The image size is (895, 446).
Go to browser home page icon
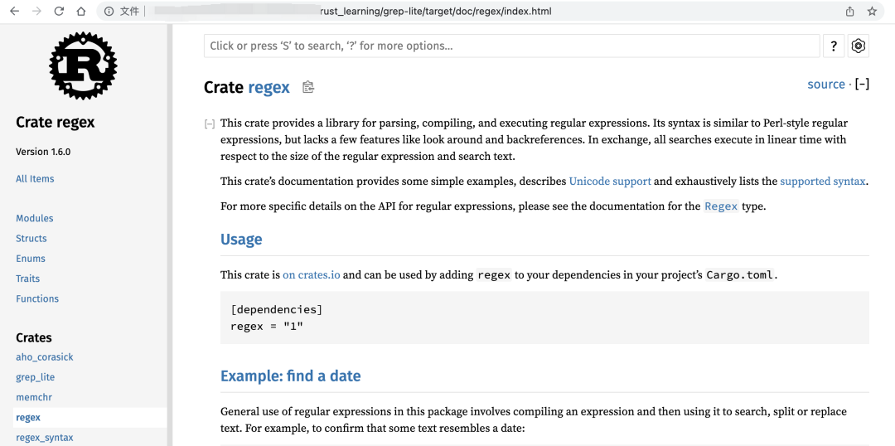(x=80, y=12)
